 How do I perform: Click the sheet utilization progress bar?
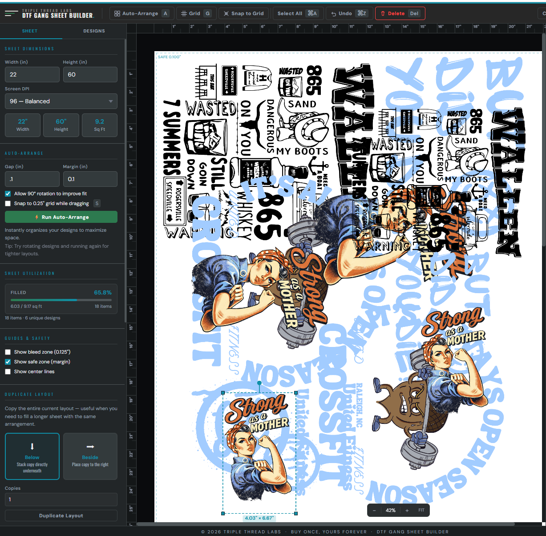click(x=61, y=300)
